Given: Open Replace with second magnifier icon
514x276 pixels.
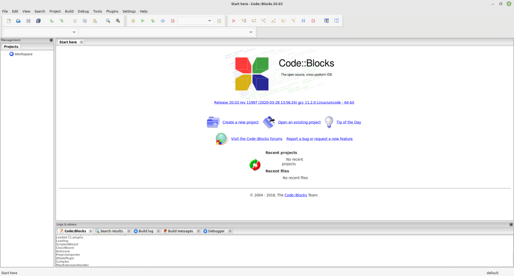Looking at the screenshot, I should (117, 21).
